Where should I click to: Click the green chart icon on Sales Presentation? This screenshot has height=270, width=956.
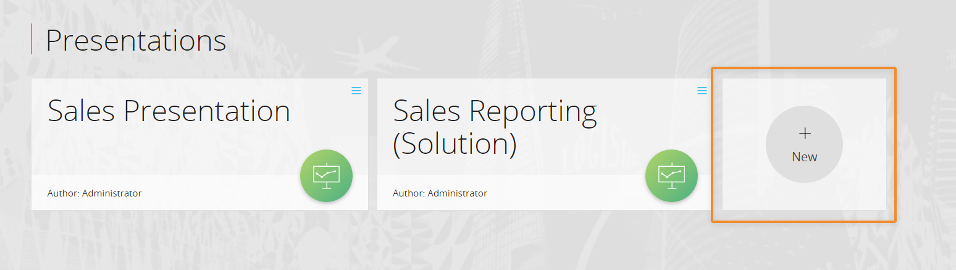pos(326,175)
